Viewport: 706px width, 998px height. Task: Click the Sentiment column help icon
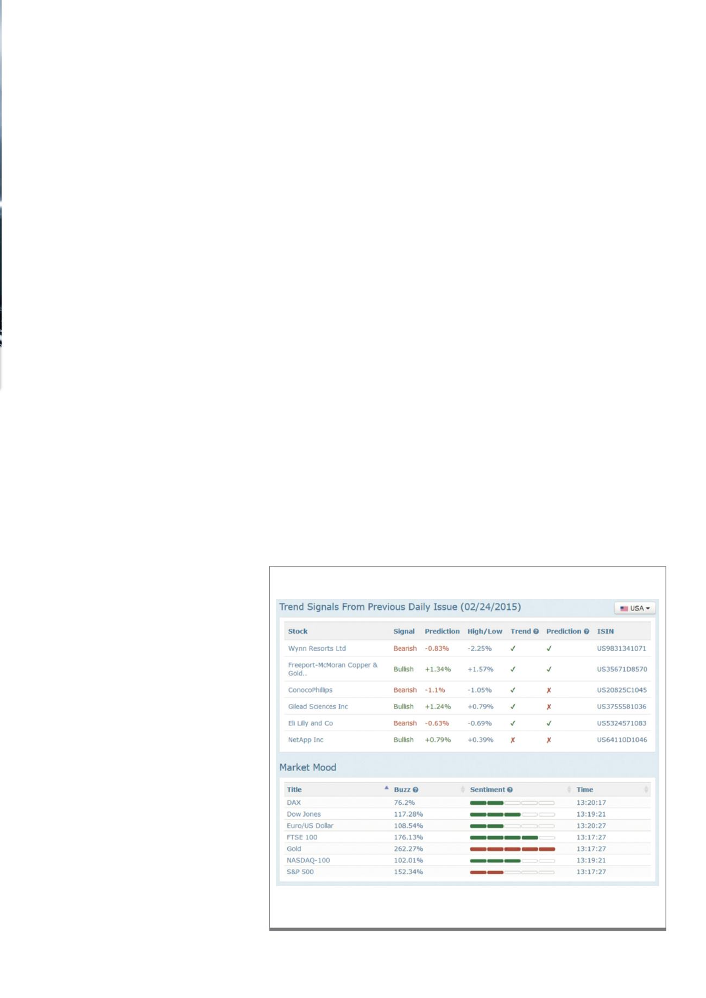click(x=510, y=790)
